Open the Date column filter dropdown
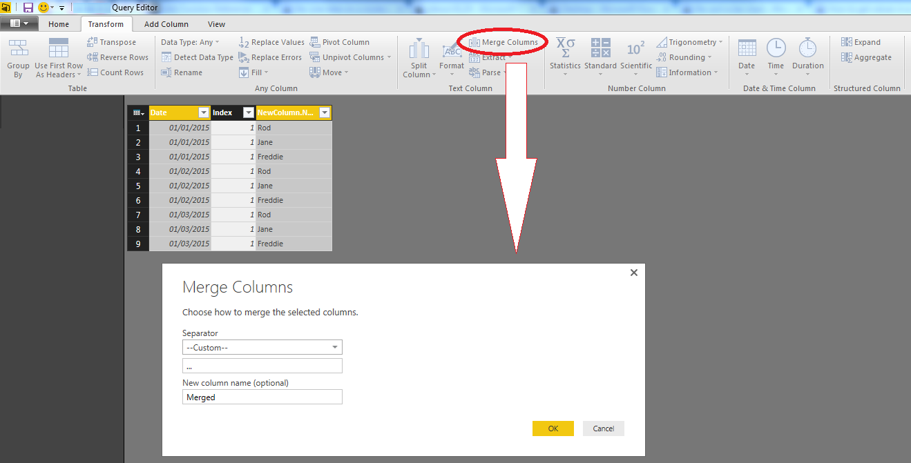 (x=204, y=112)
